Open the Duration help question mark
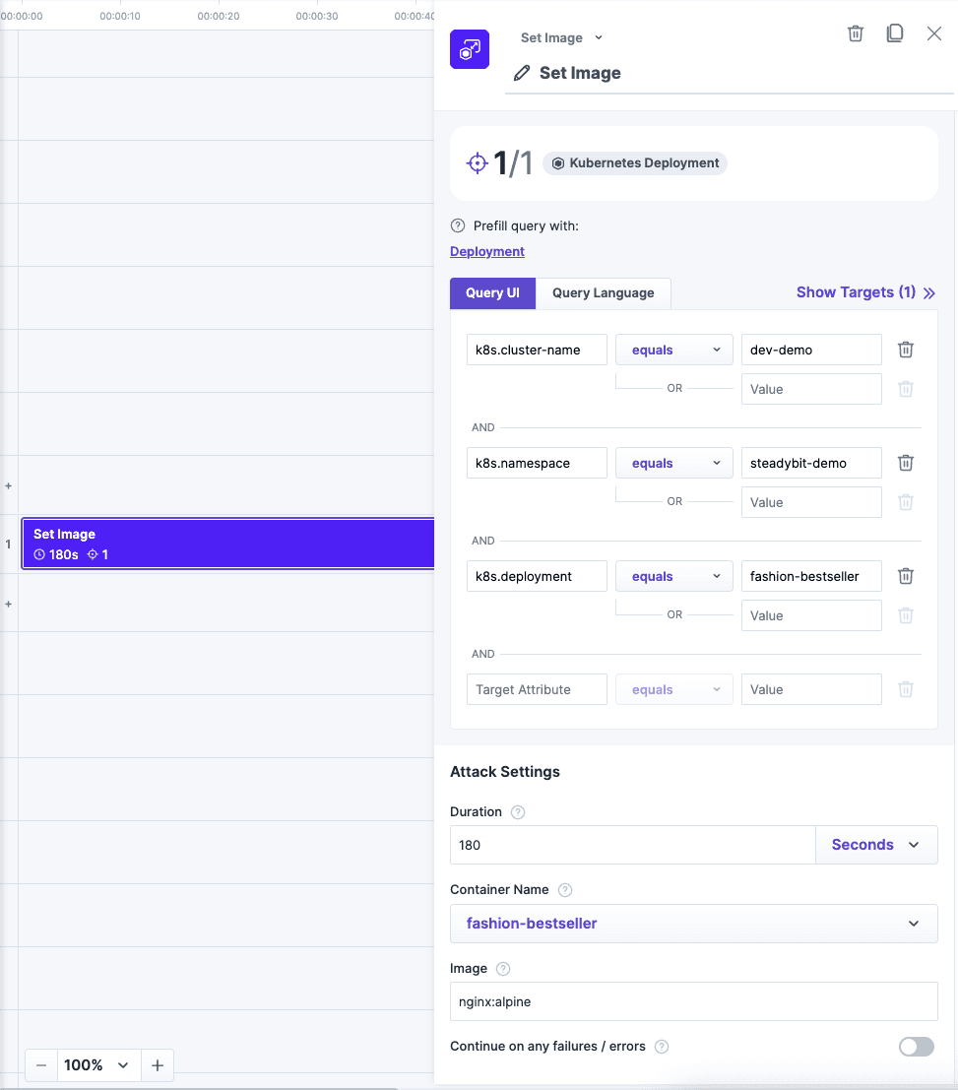The image size is (958, 1090). tap(516, 811)
